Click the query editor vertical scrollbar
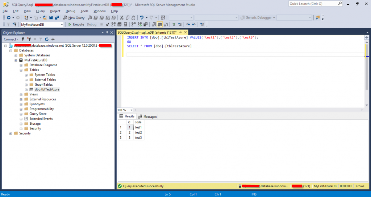The height and width of the screenshot is (197, 371). coord(367,73)
